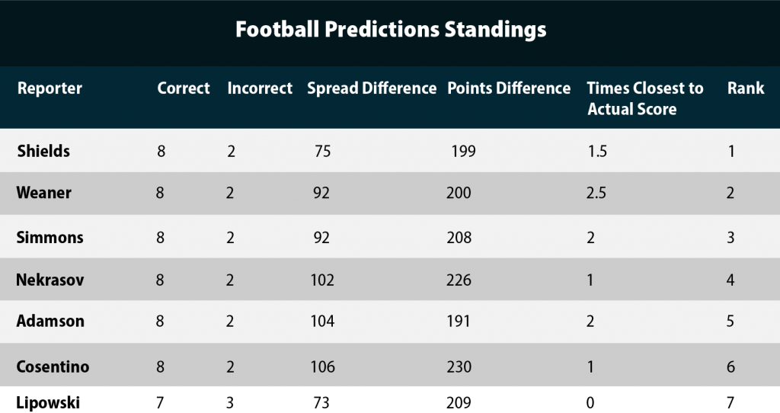Select the Spread Difference column header
Image resolution: width=780 pixels, height=413 pixels.
point(372,88)
